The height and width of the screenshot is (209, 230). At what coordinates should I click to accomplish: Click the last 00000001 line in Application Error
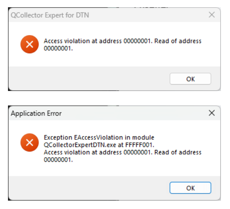(58, 160)
